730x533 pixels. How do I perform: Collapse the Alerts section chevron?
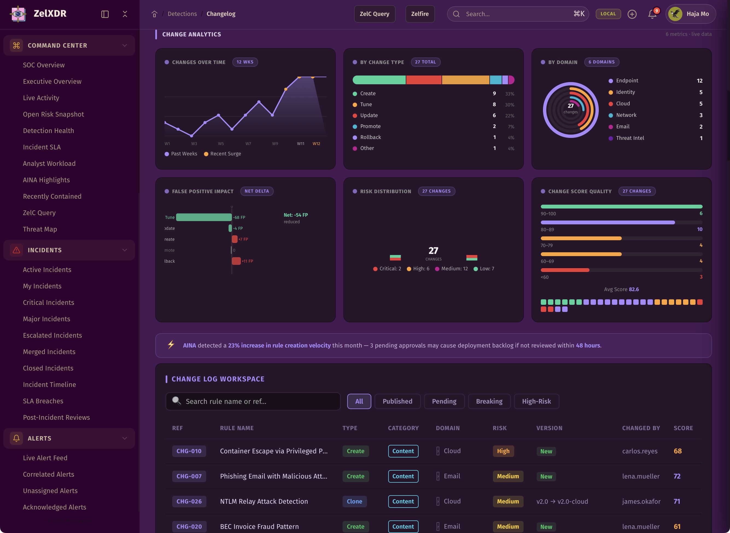pyautogui.click(x=124, y=438)
